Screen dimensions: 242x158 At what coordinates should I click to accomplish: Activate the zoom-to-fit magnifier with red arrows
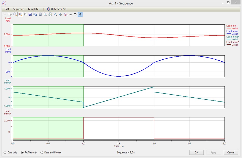(20, 14)
